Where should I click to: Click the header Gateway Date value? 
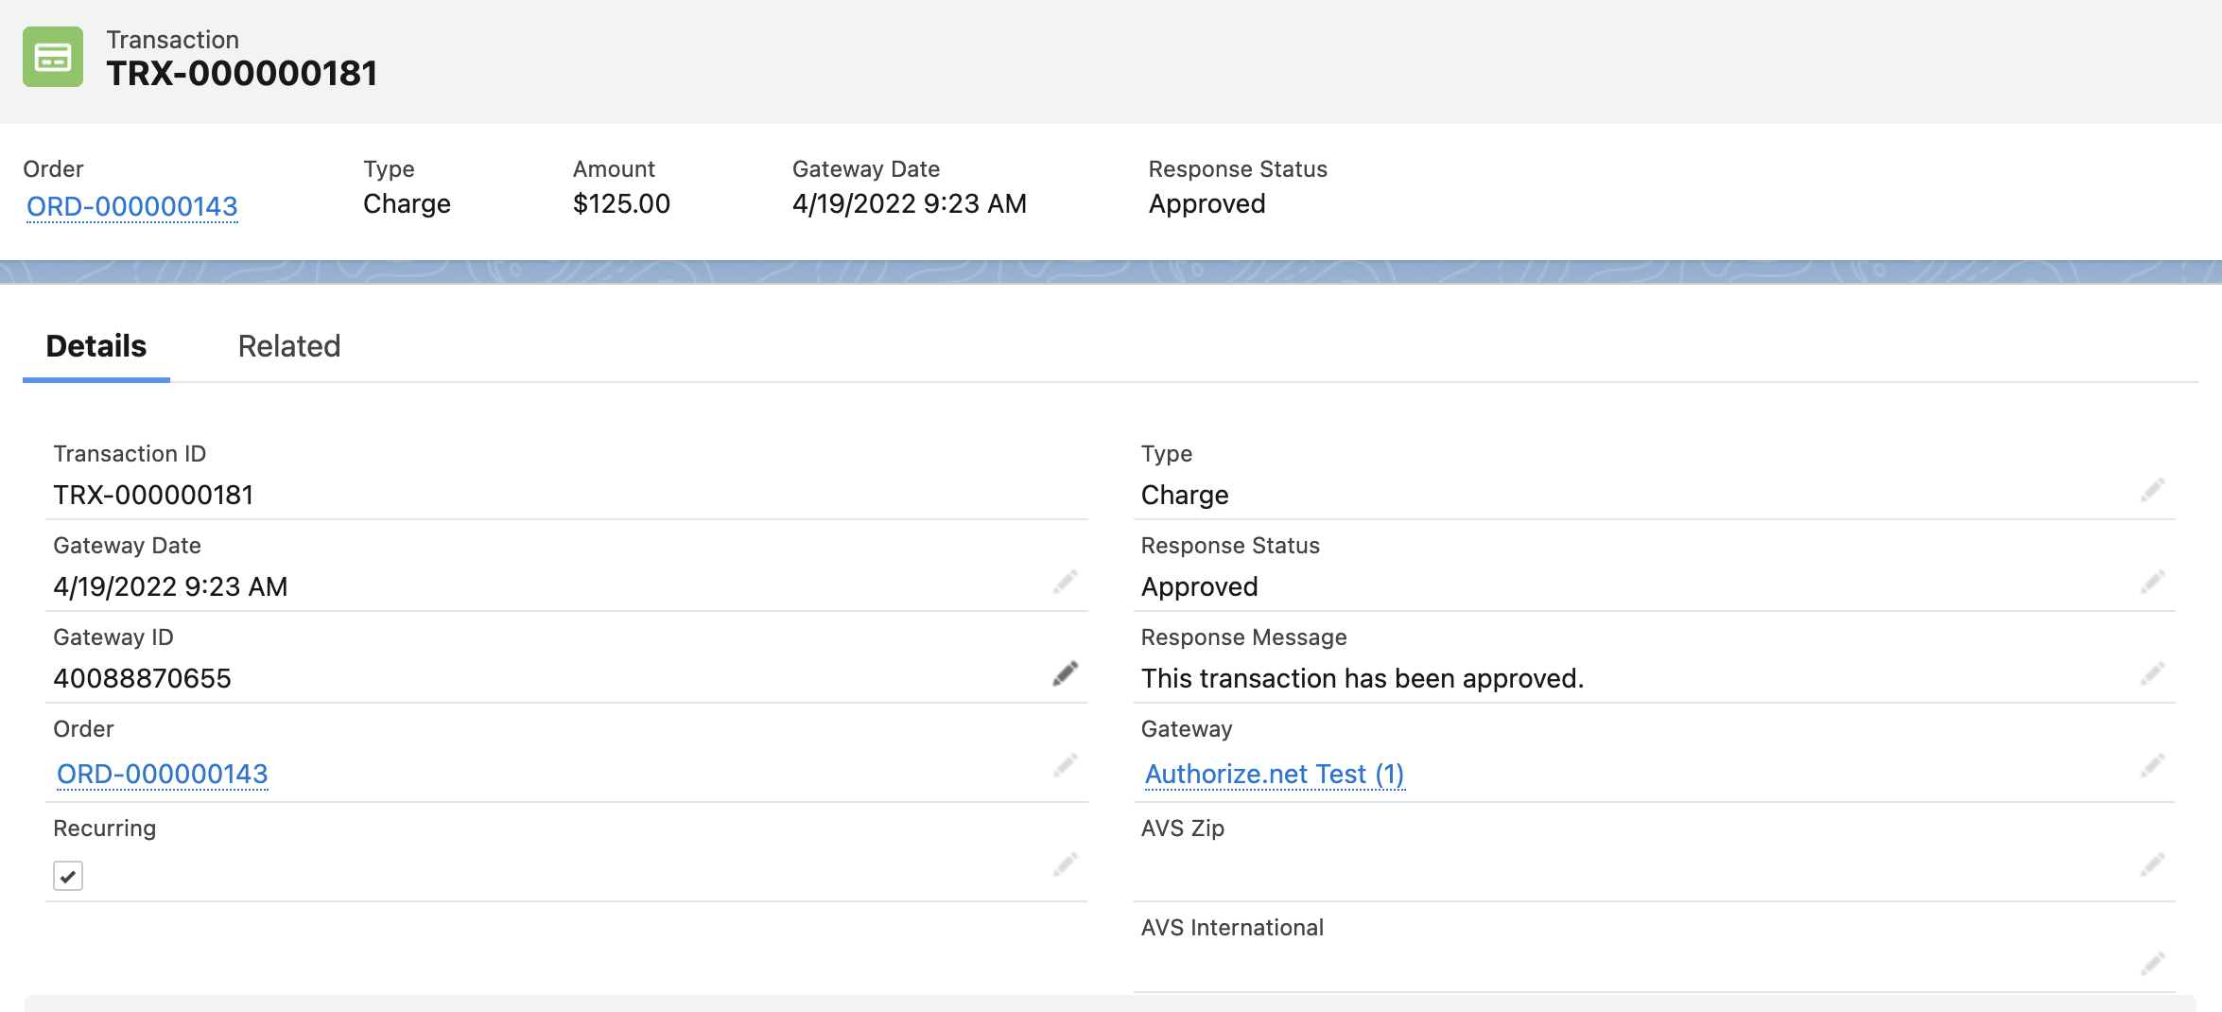coord(910,203)
